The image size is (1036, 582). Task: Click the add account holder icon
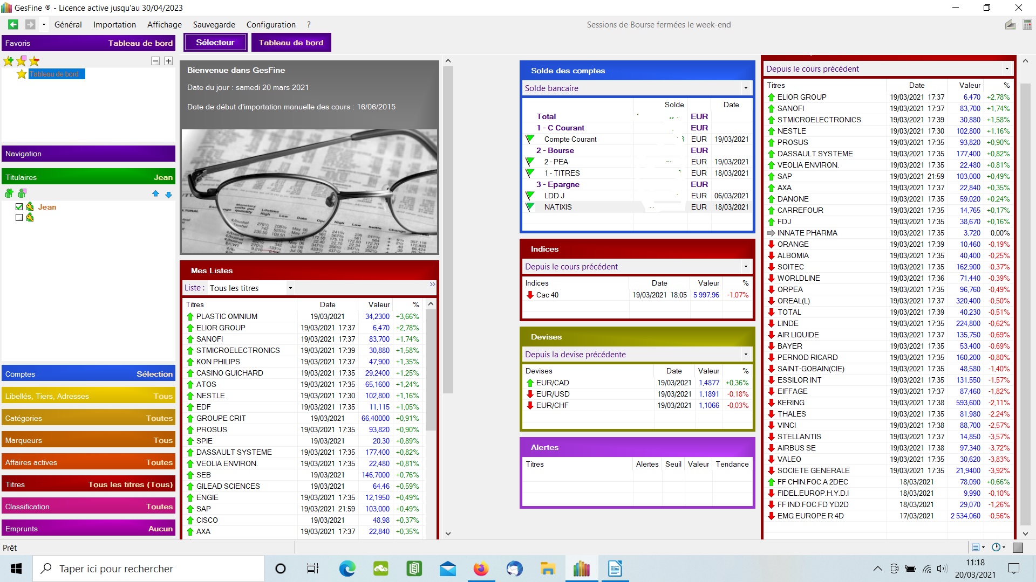9,193
